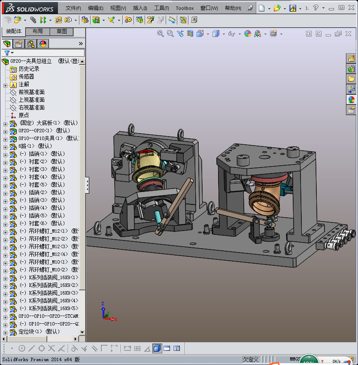Switch to the 布局 tab
The height and width of the screenshot is (365, 358).
point(37,32)
